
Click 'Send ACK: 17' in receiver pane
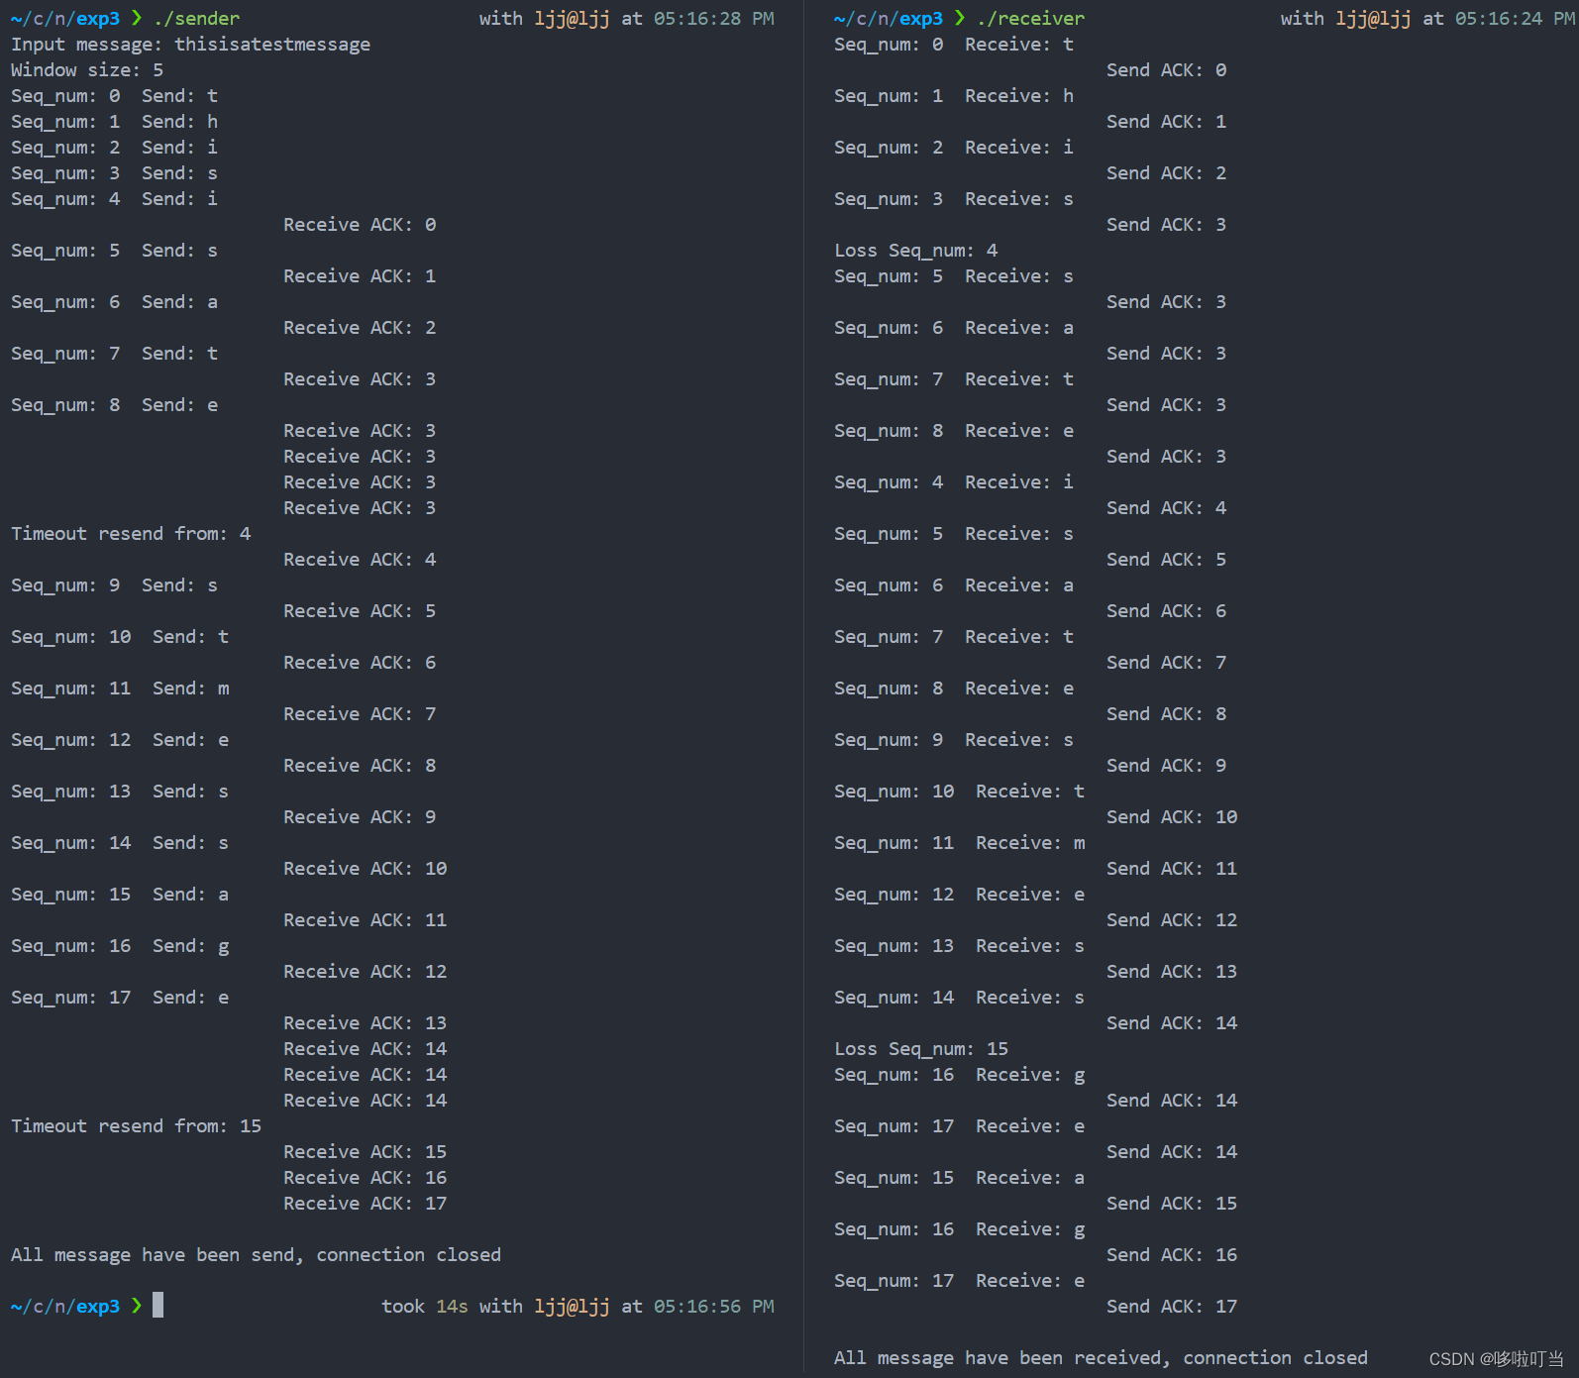pyautogui.click(x=1172, y=1307)
